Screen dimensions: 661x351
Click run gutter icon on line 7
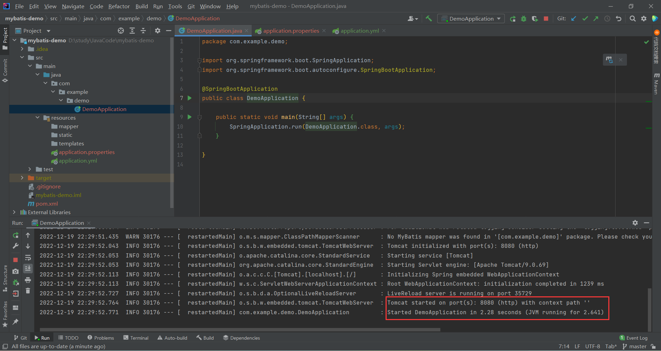pos(189,98)
